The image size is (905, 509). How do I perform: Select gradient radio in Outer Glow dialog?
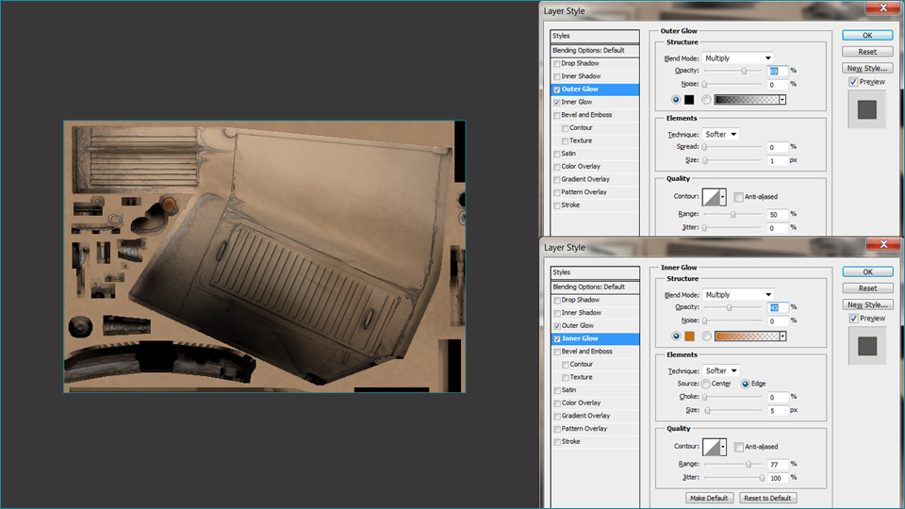(x=706, y=100)
